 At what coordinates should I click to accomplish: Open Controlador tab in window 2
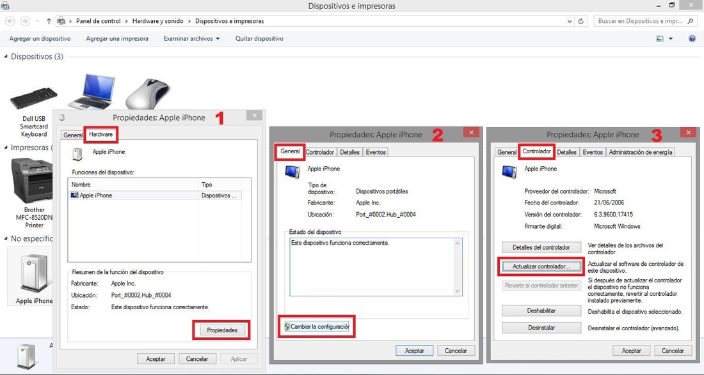(320, 152)
